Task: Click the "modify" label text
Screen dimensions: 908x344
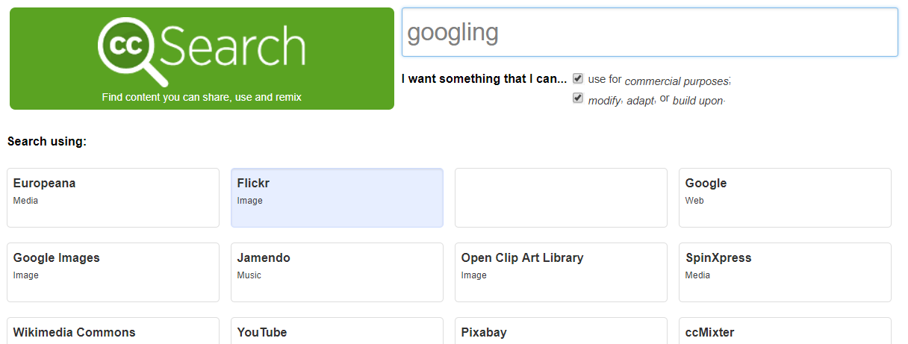Action: pos(604,101)
